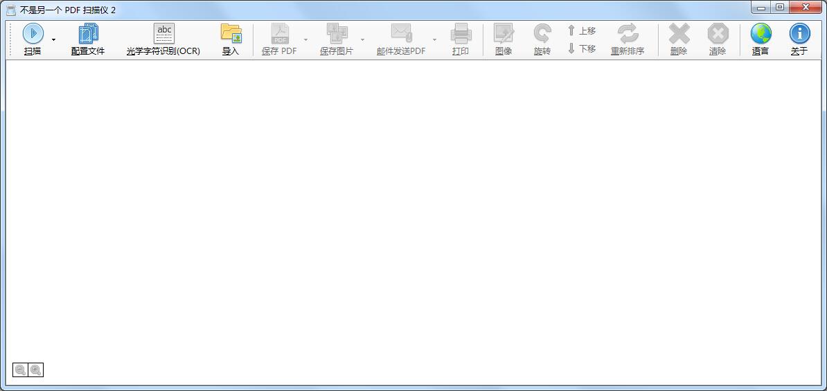
Task: Expand the 保存图片 dropdown arrow
Action: click(362, 39)
